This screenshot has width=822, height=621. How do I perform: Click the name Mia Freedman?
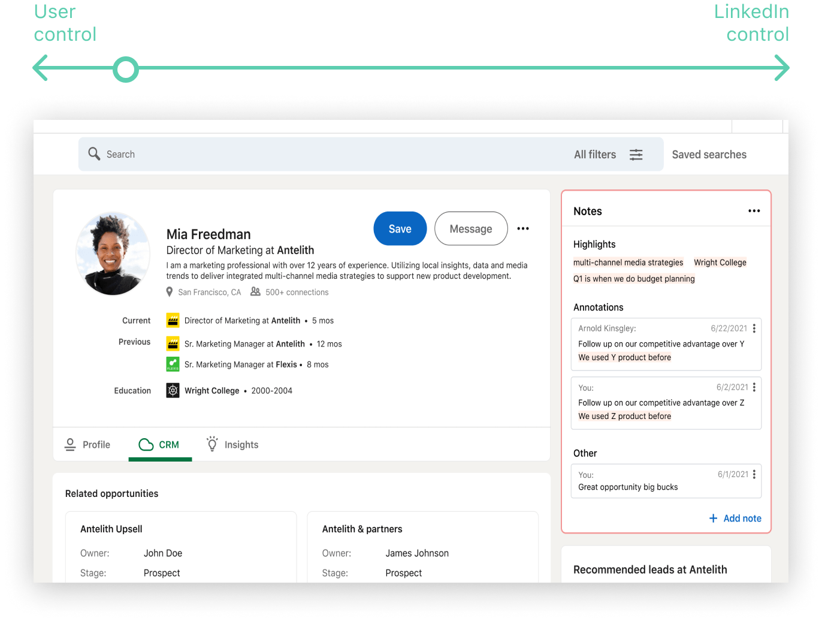pyautogui.click(x=208, y=234)
